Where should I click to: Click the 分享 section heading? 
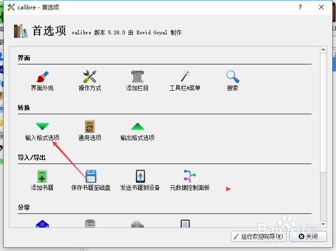24,207
